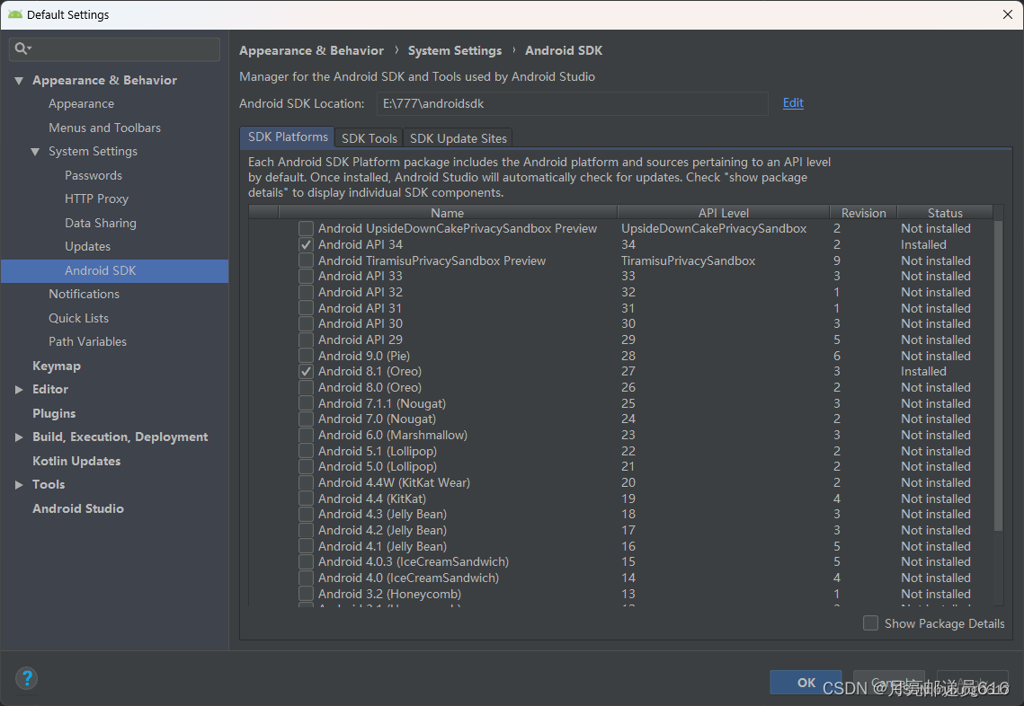Select Path Variables settings
This screenshot has width=1024, height=706.
tap(87, 342)
